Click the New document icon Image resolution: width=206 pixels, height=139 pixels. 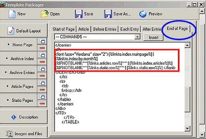coord(12,14)
